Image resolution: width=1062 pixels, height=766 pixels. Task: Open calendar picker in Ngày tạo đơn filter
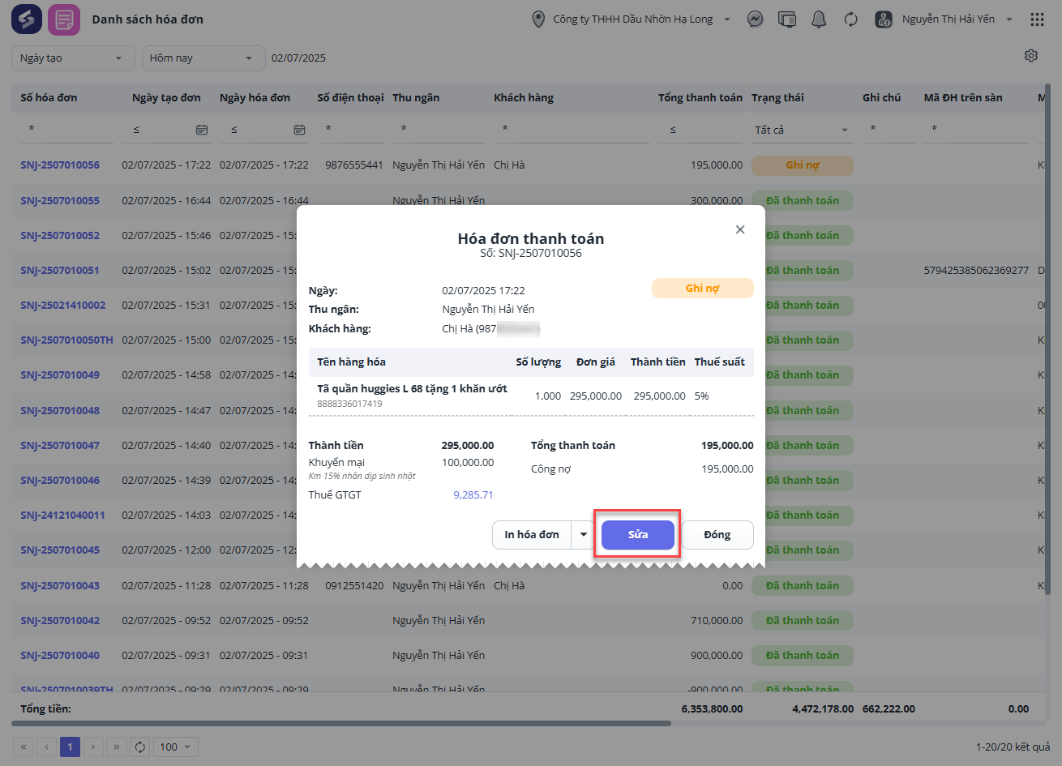pyautogui.click(x=202, y=130)
